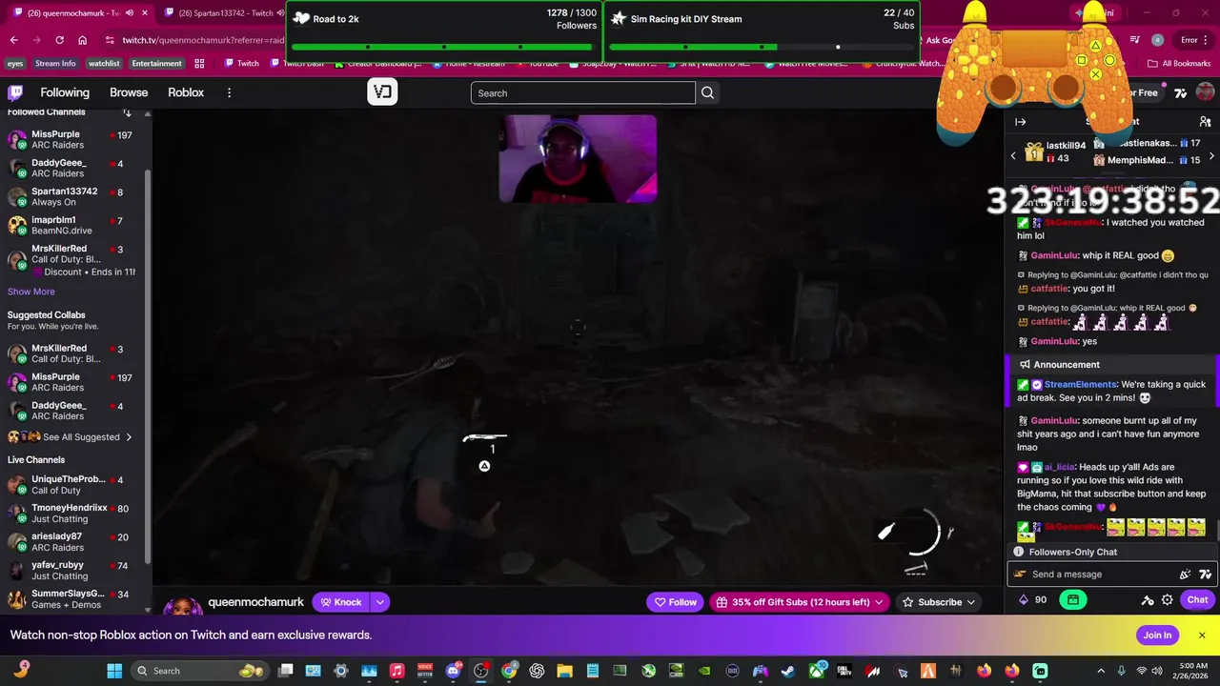Open the emote picker in chat input

[x=1205, y=575]
